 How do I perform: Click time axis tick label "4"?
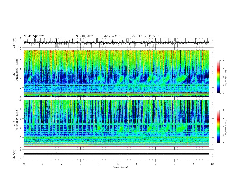coord(99,164)
